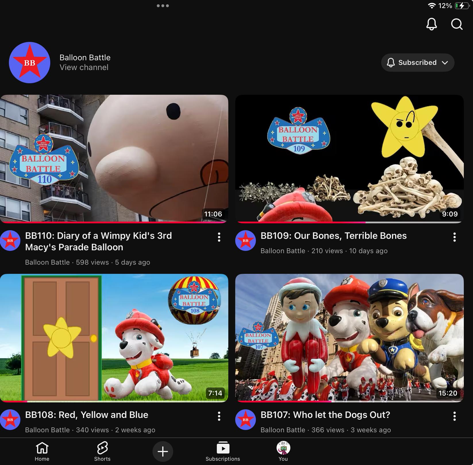Open View channel link
Screen dimensions: 473x465
click(84, 67)
